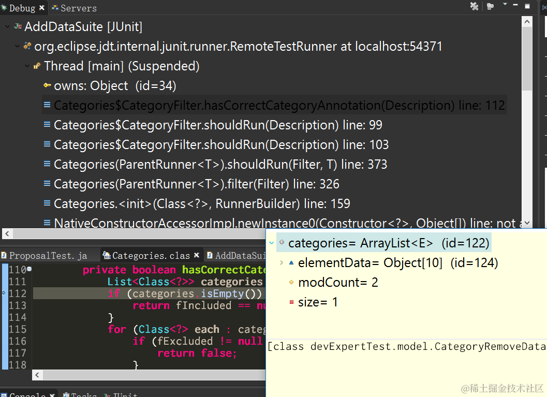This screenshot has height=397, width=547.
Task: Switch to the Categories.clas editor tab
Action: (151, 256)
